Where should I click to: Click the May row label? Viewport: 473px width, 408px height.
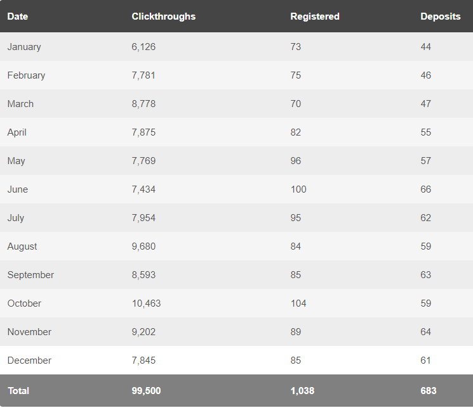click(x=16, y=161)
